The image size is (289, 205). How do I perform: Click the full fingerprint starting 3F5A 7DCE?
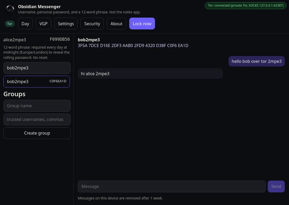pyautogui.click(x=133, y=45)
